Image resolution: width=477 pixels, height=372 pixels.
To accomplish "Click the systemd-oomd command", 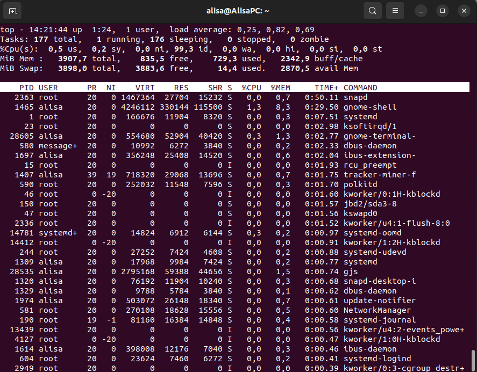I will coord(372,233).
